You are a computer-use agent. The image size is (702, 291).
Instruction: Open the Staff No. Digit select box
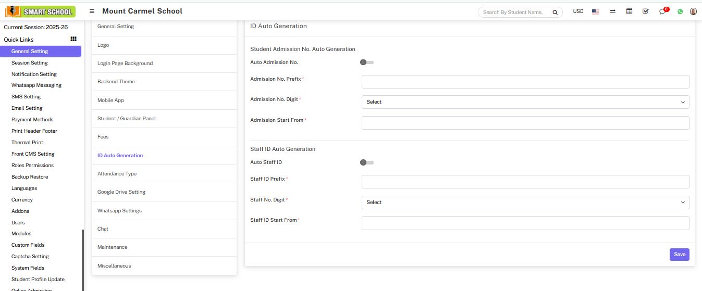tap(525, 203)
